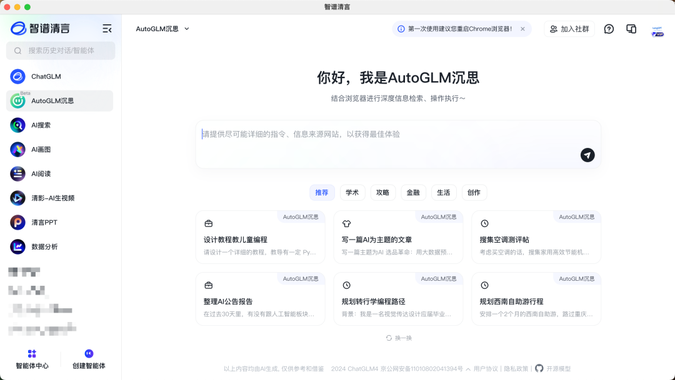Click shirt icon on 写一篇AI为主题的文章 card

point(346,223)
